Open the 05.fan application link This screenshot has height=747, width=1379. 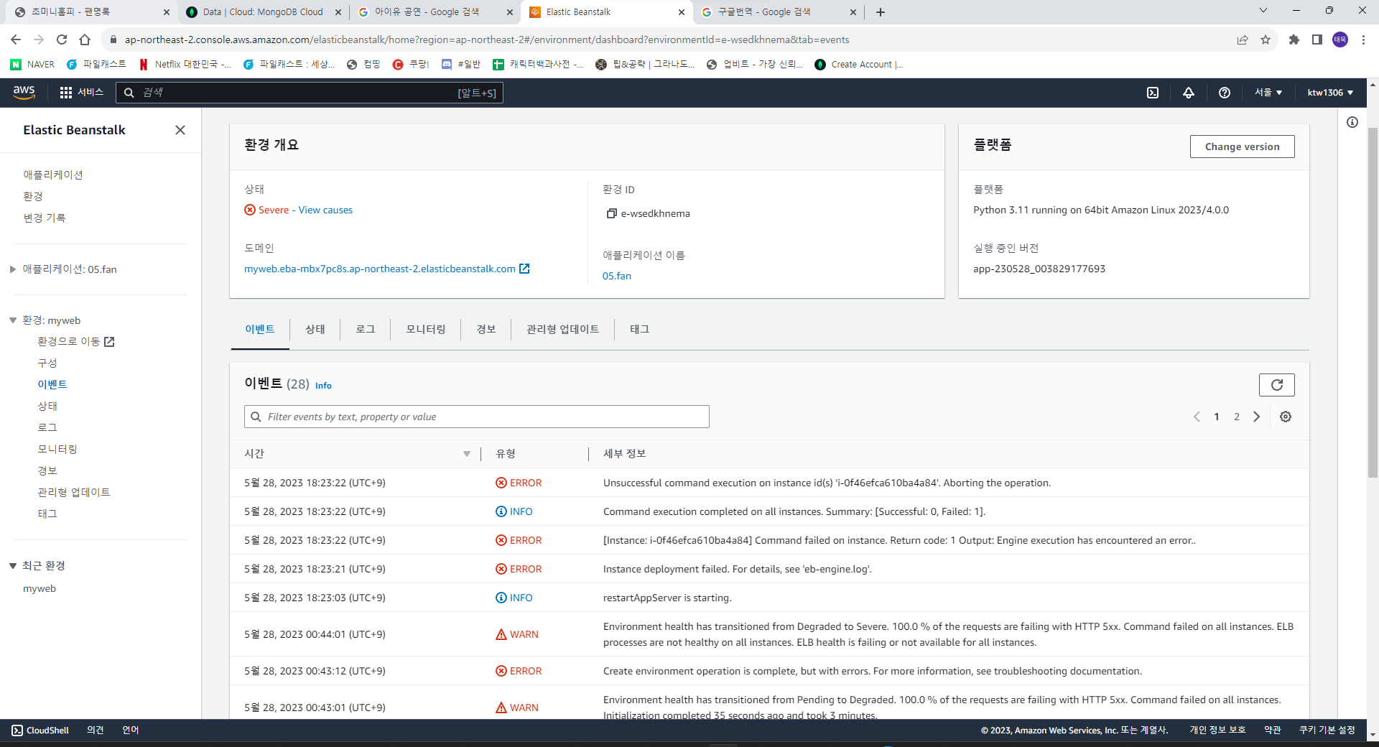click(617, 276)
